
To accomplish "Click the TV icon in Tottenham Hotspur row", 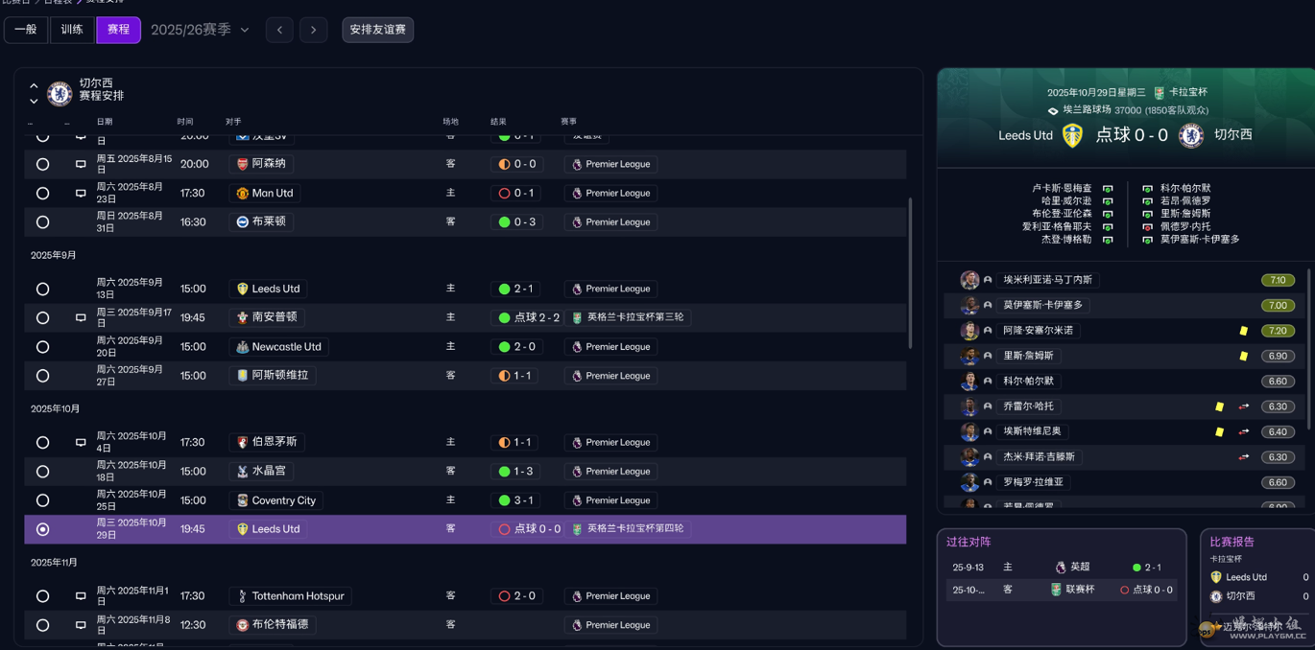I will pos(81,596).
